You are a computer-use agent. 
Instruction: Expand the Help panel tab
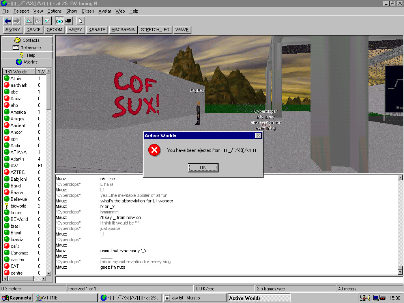click(27, 55)
